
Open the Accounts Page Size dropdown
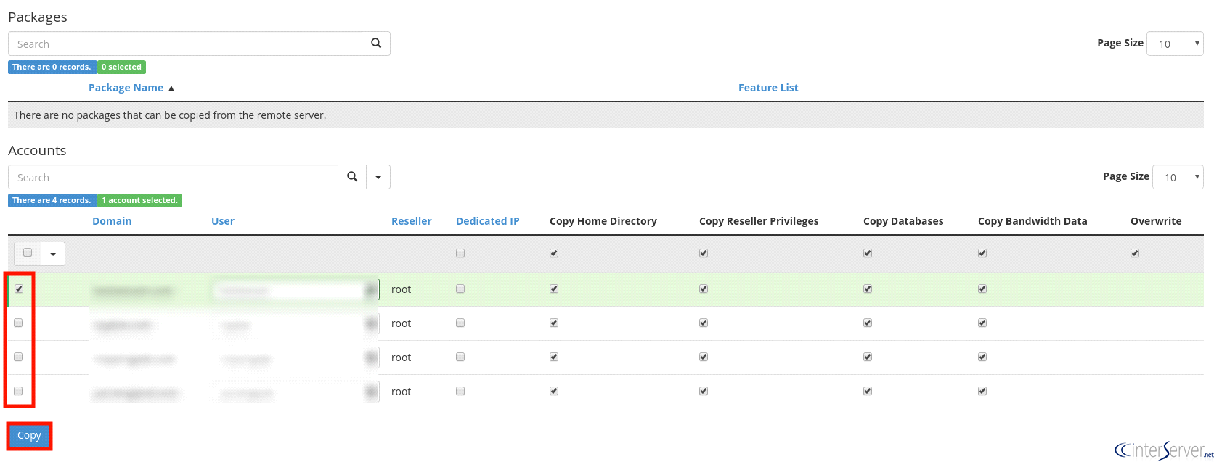click(x=1178, y=177)
